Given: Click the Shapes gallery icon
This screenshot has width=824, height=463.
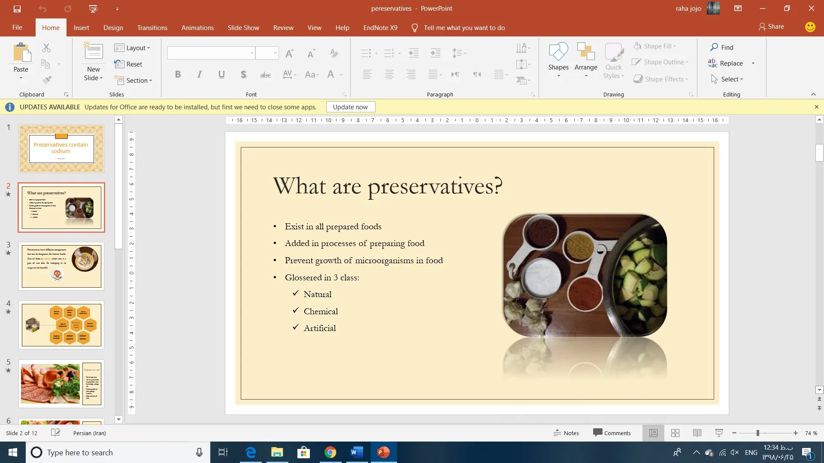Looking at the screenshot, I should (x=558, y=52).
